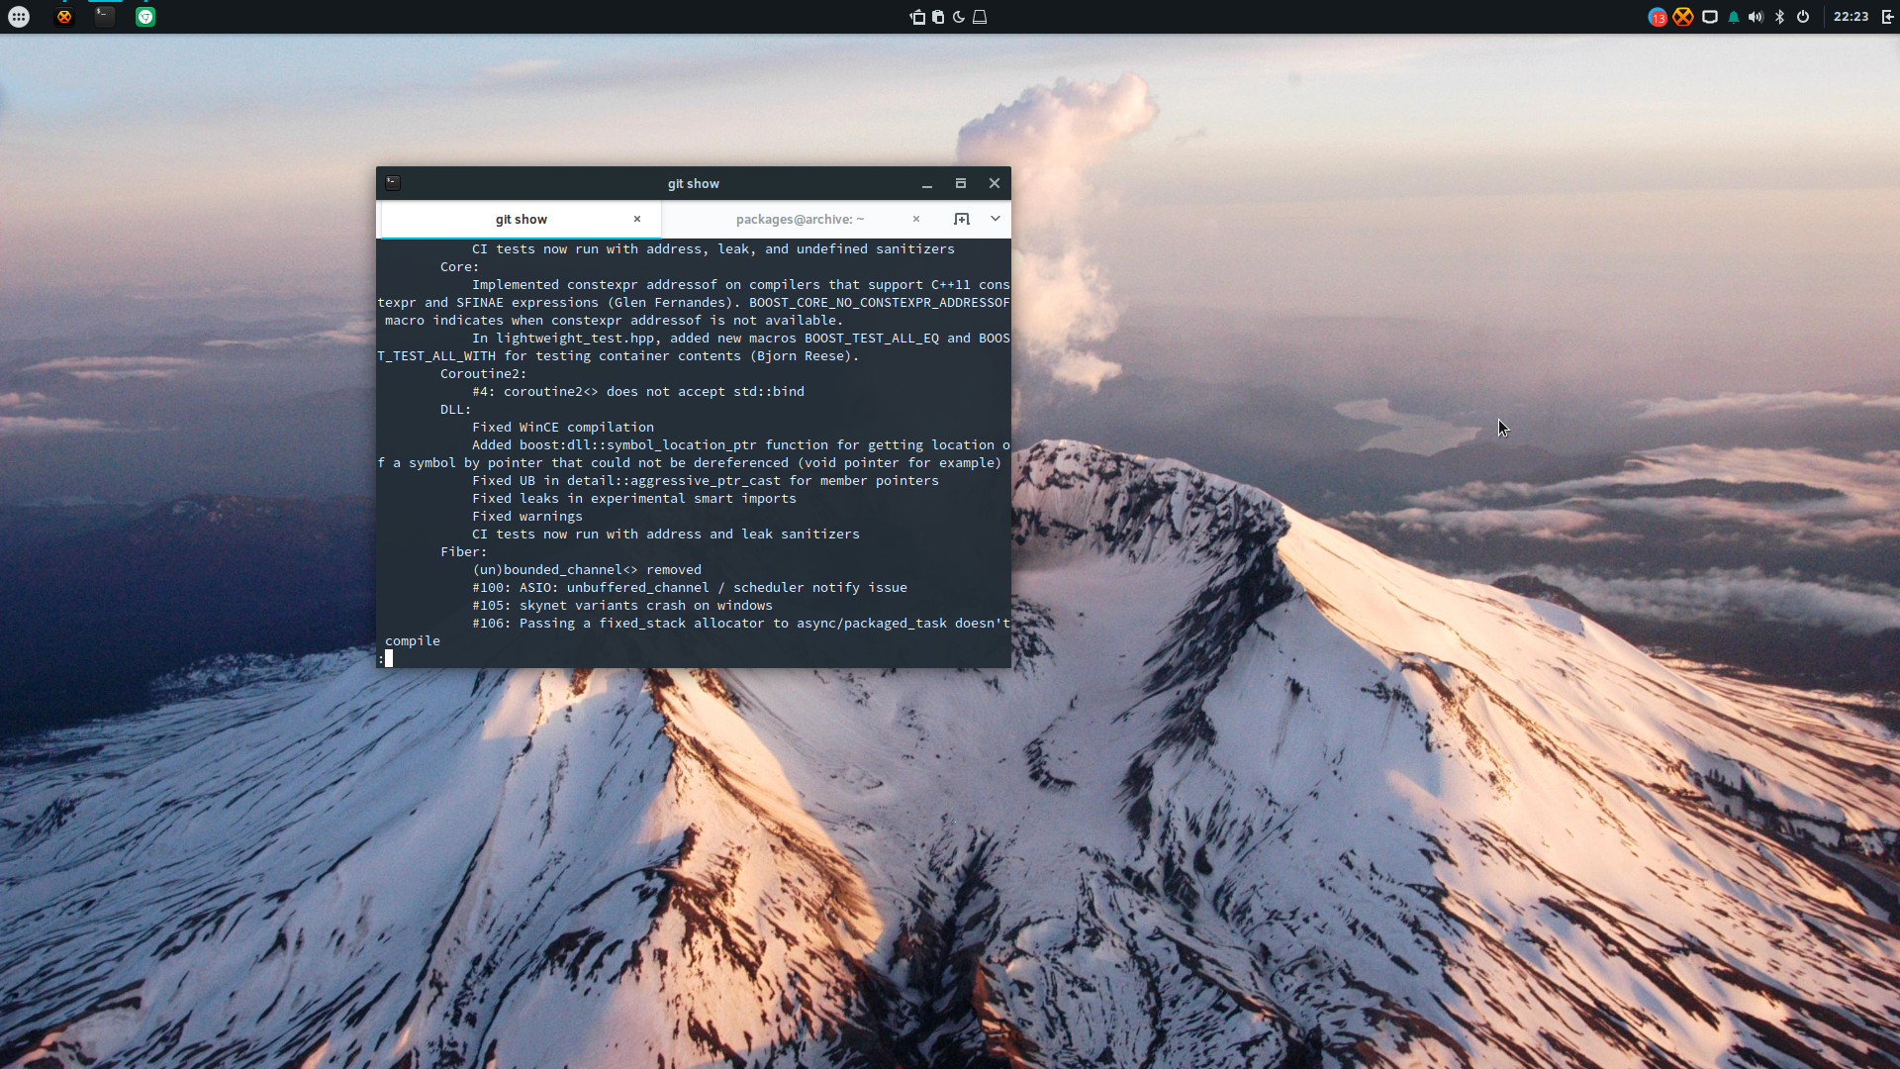The image size is (1900, 1069).
Task: Click the 'Core:' heading line
Action: pyautogui.click(x=460, y=267)
